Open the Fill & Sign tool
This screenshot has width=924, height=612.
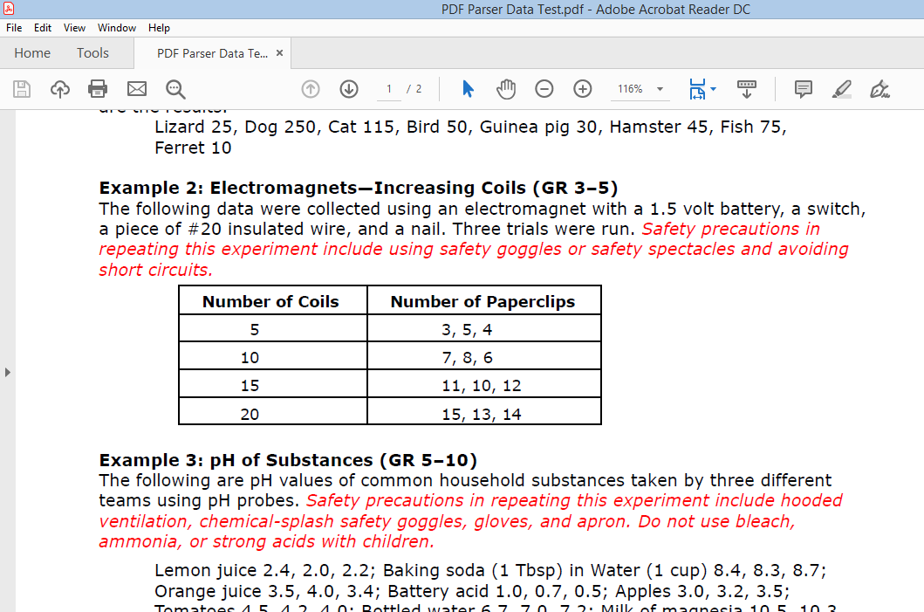[x=880, y=88]
